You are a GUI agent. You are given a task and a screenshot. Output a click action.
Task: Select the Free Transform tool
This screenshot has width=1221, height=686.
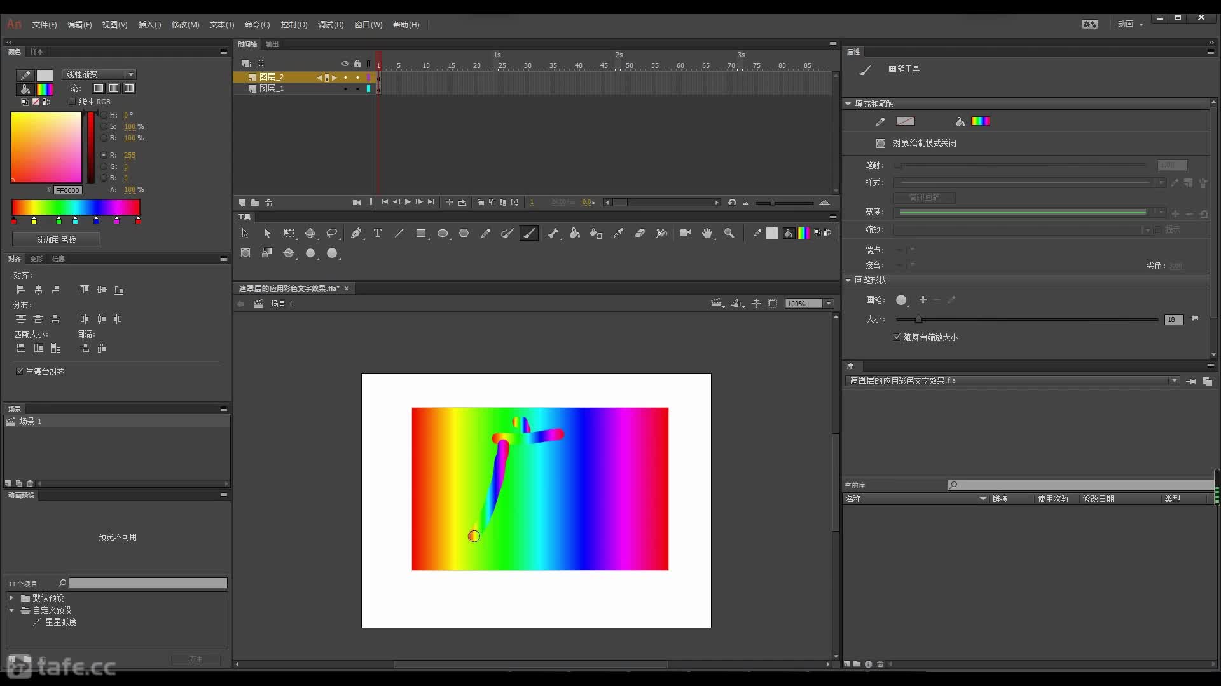point(289,234)
